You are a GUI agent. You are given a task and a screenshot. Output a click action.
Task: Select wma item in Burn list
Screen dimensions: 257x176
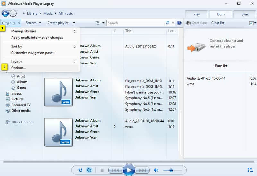190,84
